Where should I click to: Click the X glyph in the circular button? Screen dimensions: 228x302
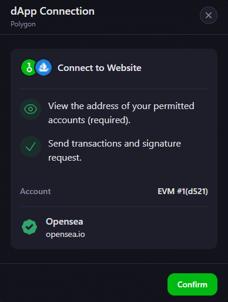pos(209,15)
